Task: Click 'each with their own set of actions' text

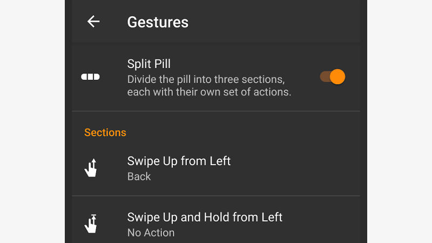Action: [x=209, y=92]
